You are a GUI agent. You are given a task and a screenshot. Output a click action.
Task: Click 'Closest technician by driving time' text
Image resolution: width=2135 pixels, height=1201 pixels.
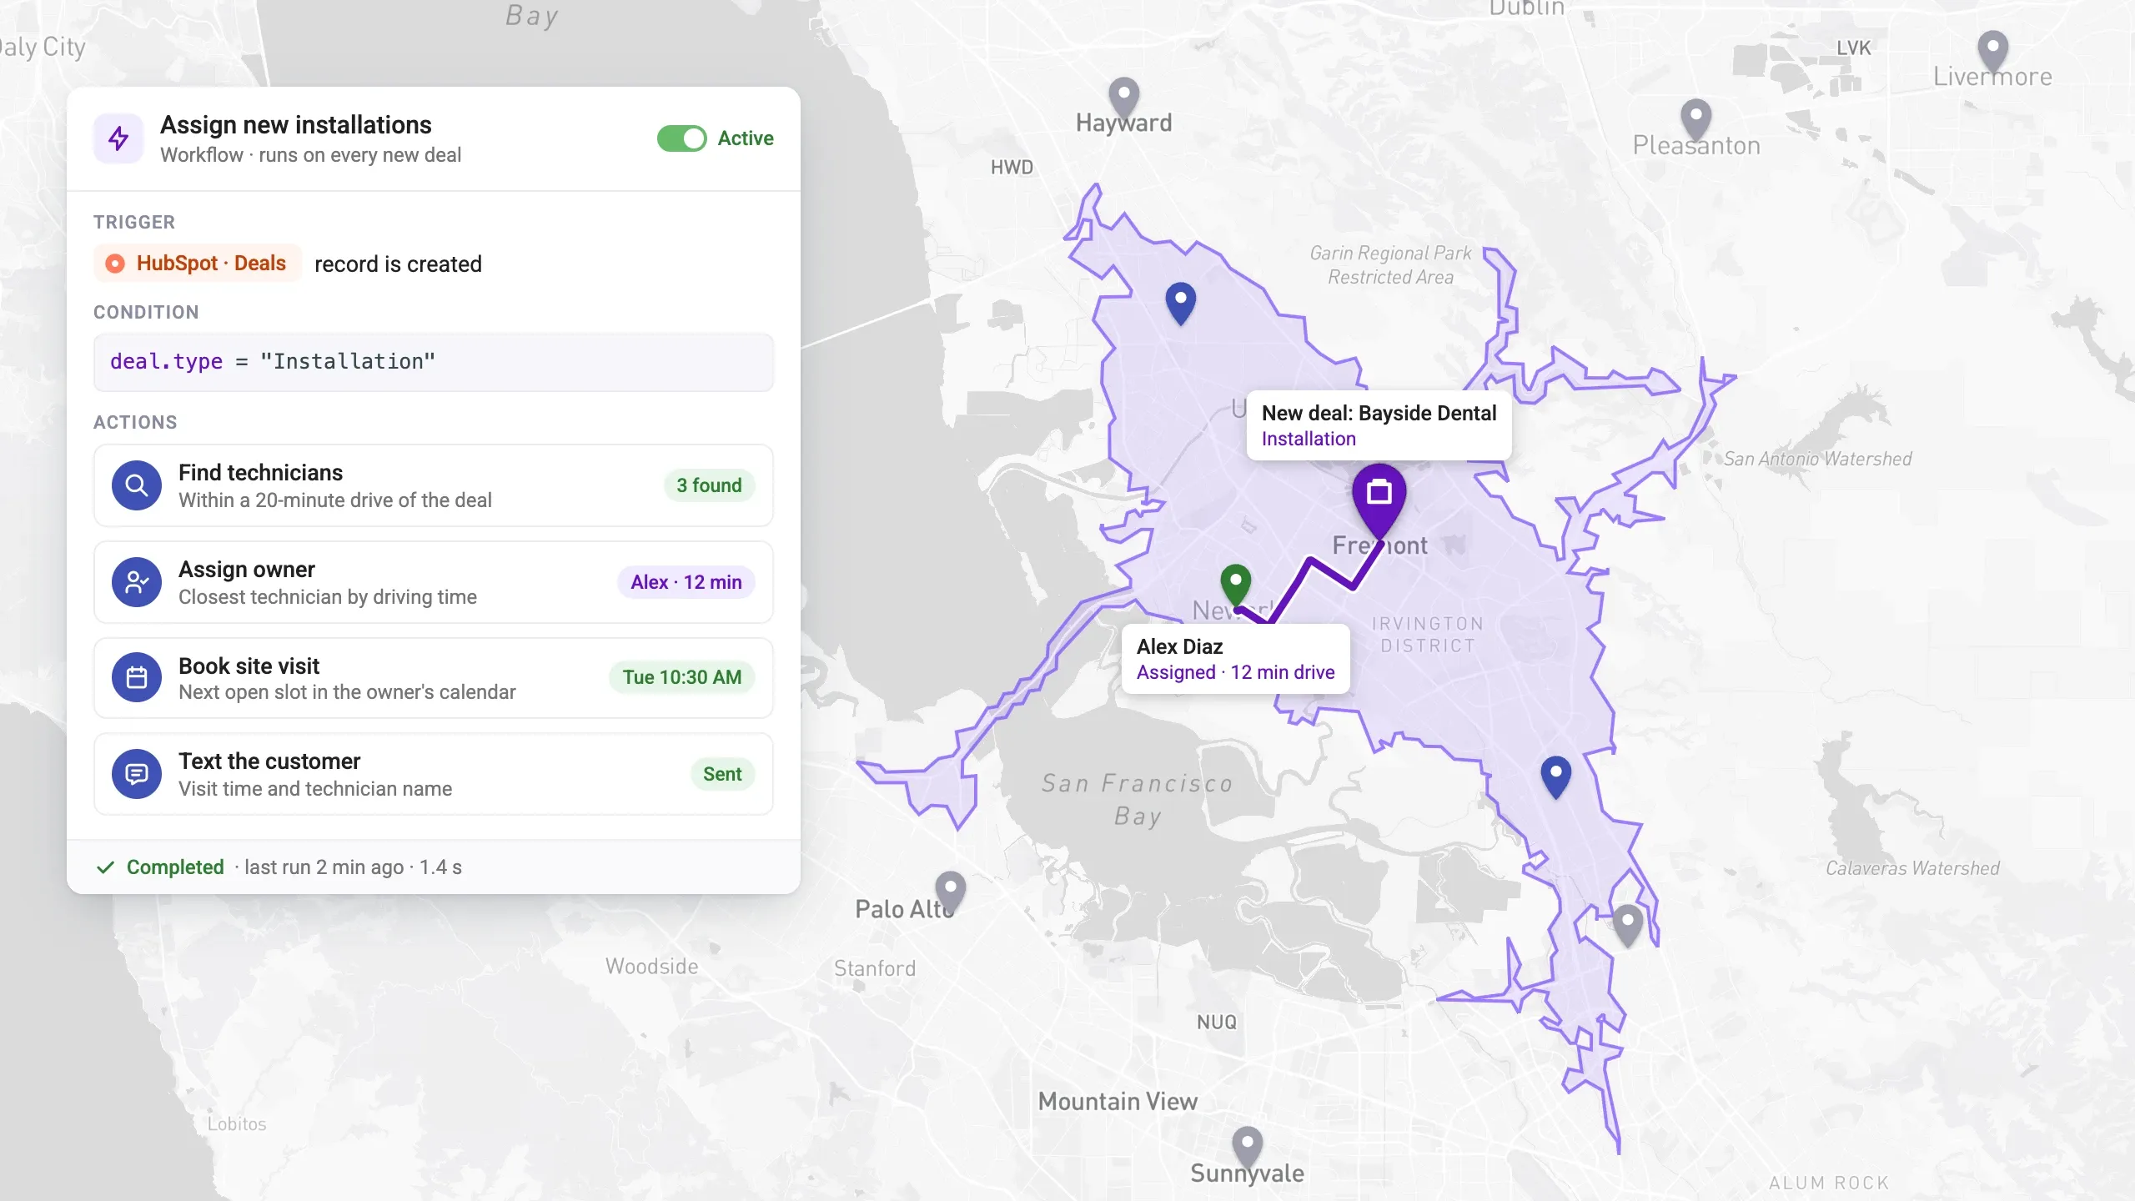pyautogui.click(x=328, y=597)
